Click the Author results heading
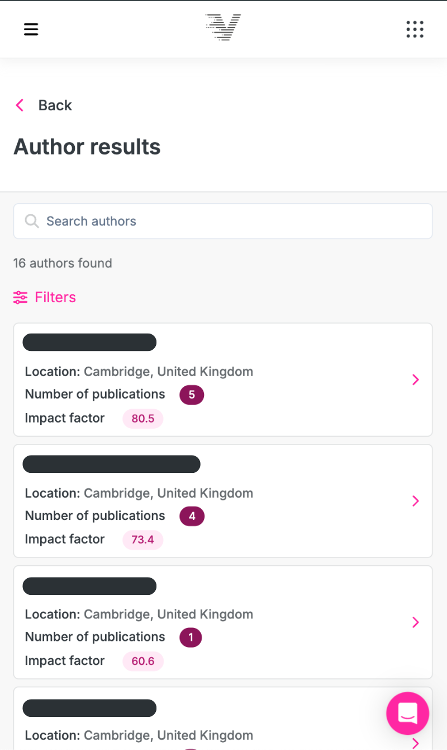447x750 pixels. click(x=87, y=147)
